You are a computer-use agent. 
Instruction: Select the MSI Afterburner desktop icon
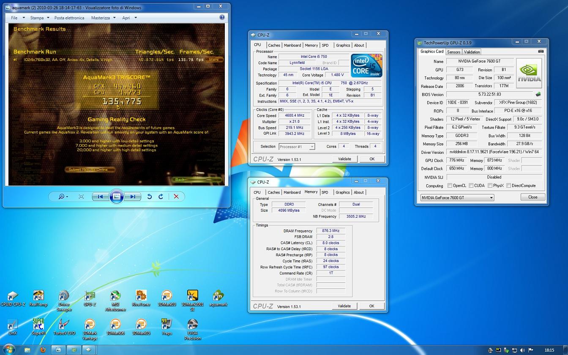pos(115,301)
